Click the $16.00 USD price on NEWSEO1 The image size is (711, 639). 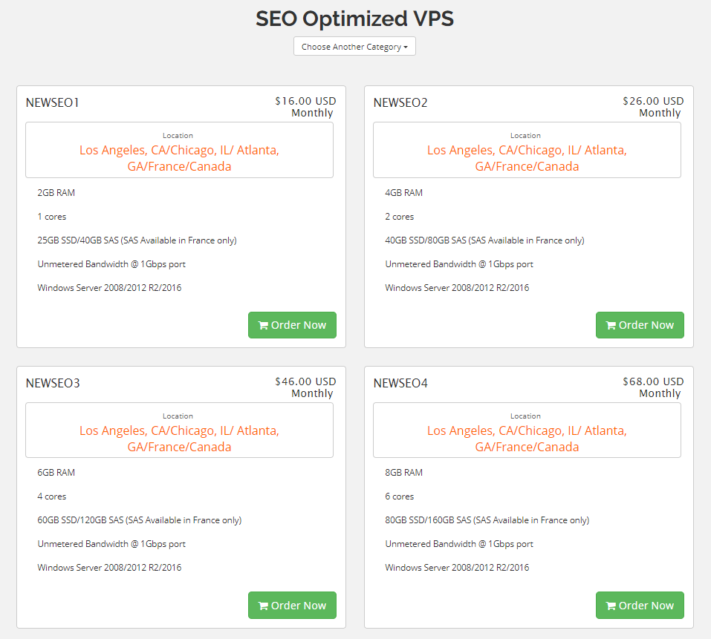coord(305,101)
